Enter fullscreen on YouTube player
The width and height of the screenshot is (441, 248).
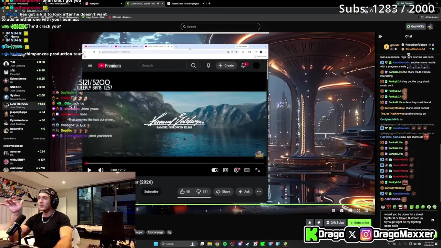click(x=257, y=170)
